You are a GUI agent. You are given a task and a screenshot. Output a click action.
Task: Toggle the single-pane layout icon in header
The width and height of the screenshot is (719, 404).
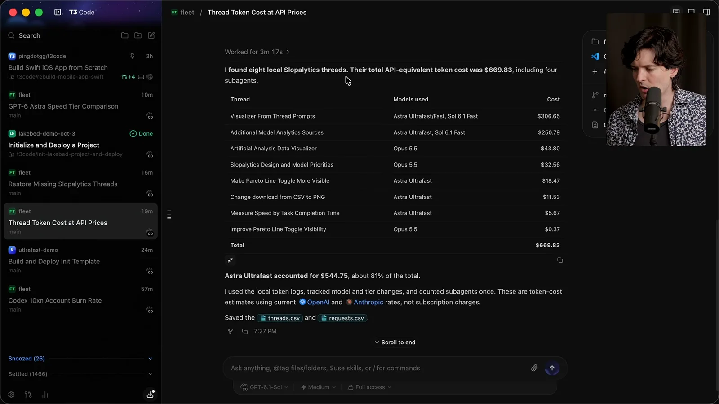691,12
